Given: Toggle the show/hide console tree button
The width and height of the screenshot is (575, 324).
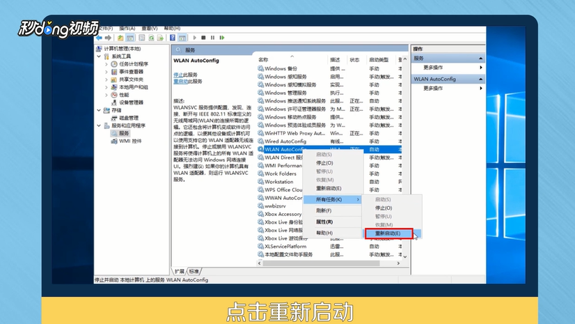Looking at the screenshot, I should [129, 38].
